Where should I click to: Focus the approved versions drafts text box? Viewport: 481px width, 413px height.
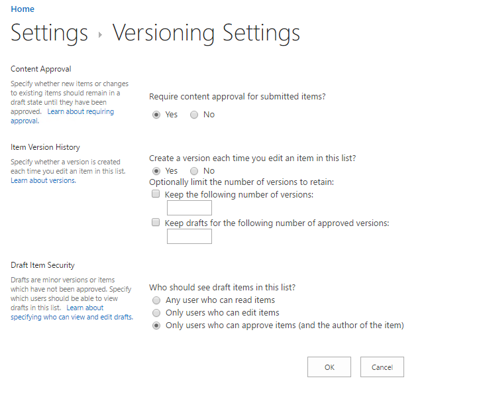coord(189,237)
